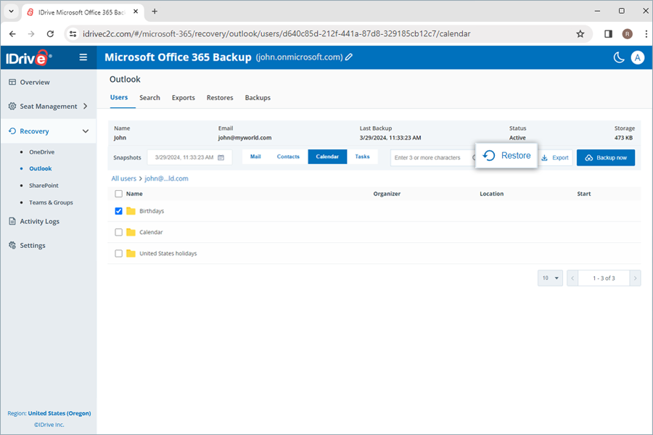This screenshot has height=435, width=653.
Task: Uncheck the Birthdays calendar folder
Action: [x=118, y=211]
